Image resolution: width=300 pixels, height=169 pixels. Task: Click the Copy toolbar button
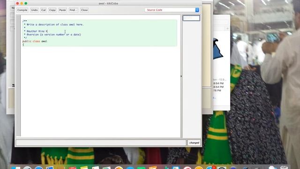pos(52,10)
